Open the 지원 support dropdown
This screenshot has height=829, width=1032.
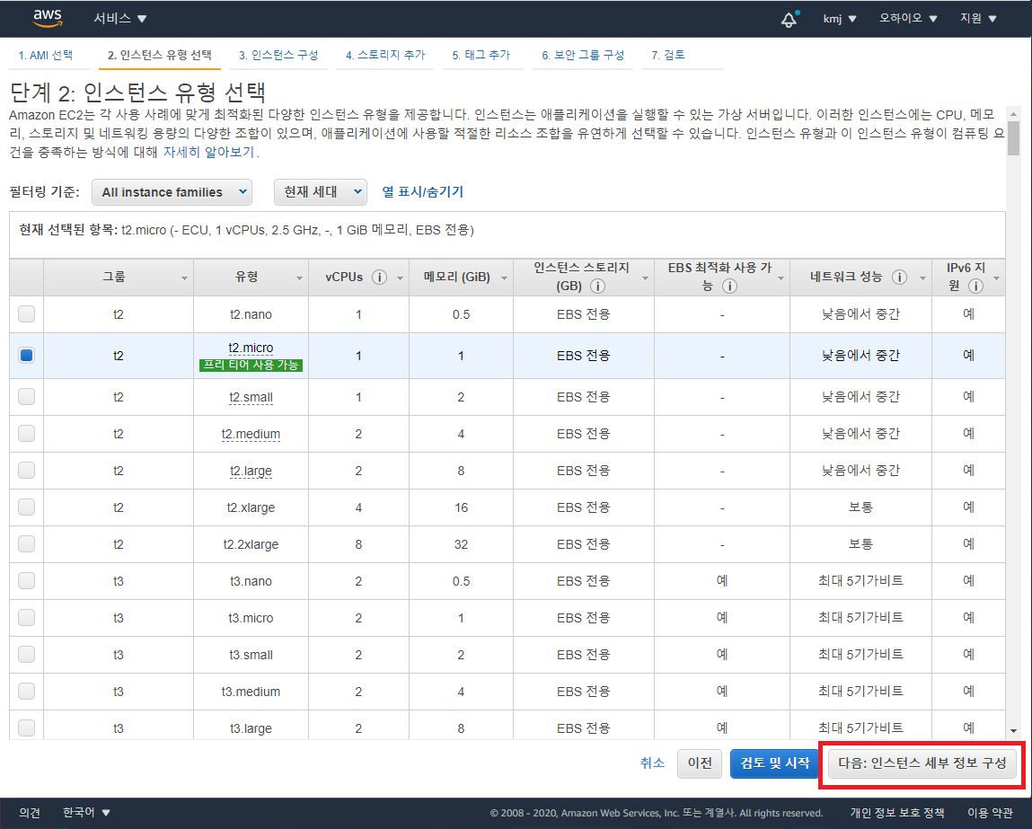click(x=978, y=19)
